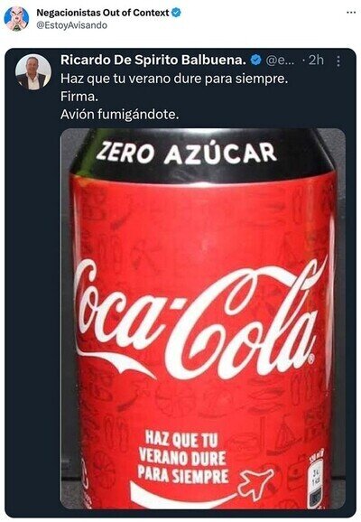Open the Ricardo De Spirito Balbuena display name

click(x=153, y=61)
